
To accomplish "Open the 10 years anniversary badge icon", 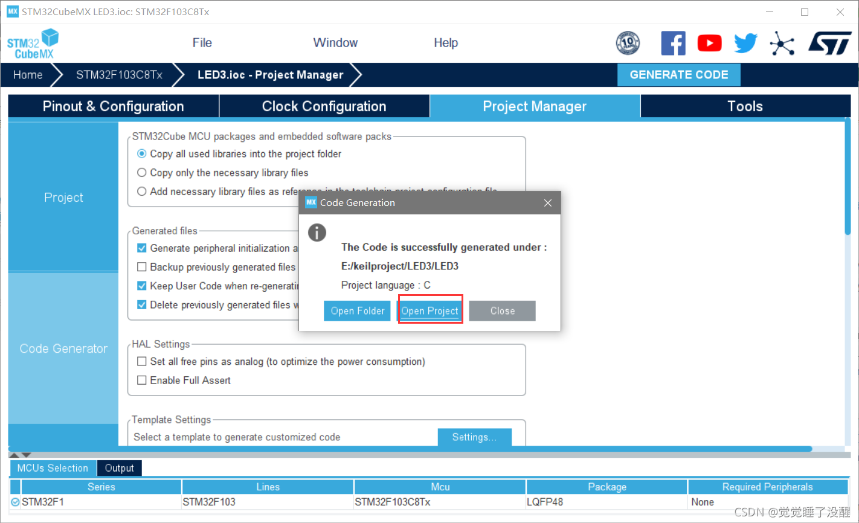I will point(628,43).
